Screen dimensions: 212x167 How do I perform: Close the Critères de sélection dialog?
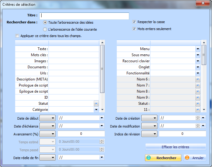[203, 3]
